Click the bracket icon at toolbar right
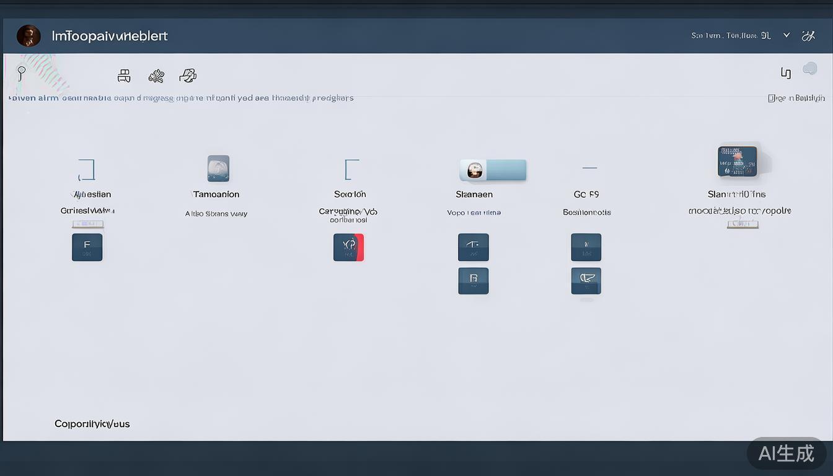This screenshot has width=833, height=476. tap(785, 73)
